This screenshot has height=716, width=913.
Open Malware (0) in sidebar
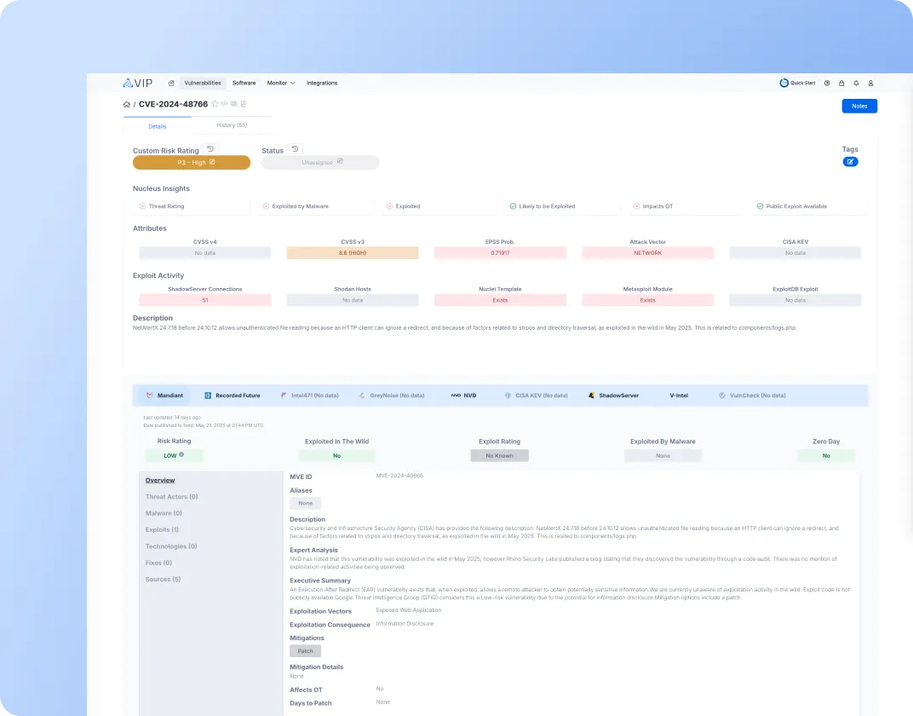[x=164, y=513]
